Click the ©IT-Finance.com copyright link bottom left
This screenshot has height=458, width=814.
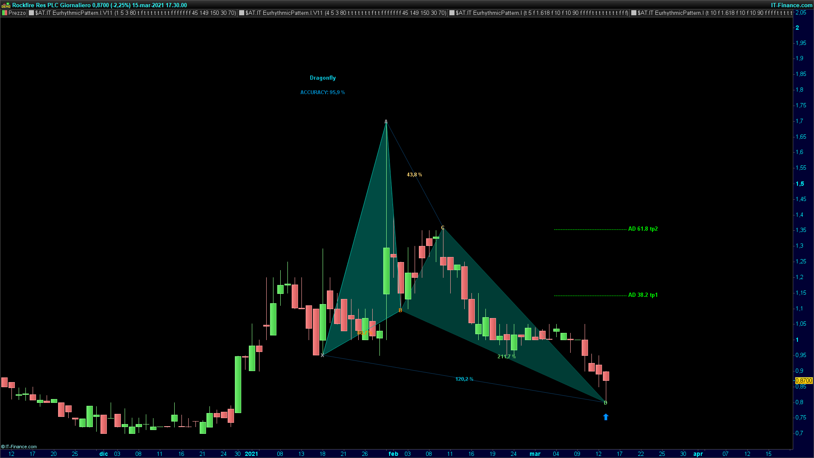pyautogui.click(x=19, y=447)
